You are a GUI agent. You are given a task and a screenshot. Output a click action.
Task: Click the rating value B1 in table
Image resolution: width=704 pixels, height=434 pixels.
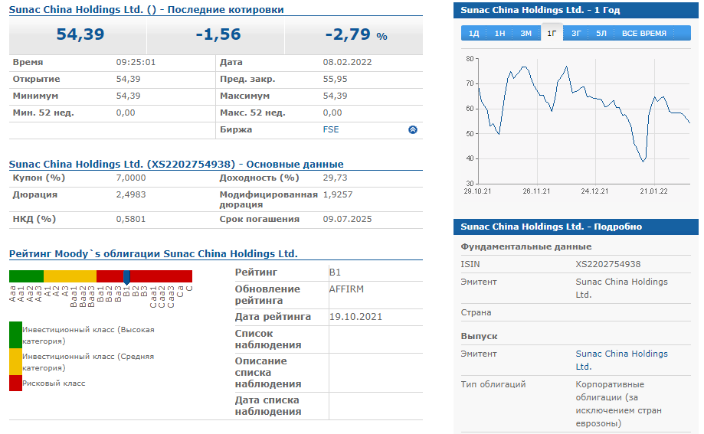[x=335, y=272]
